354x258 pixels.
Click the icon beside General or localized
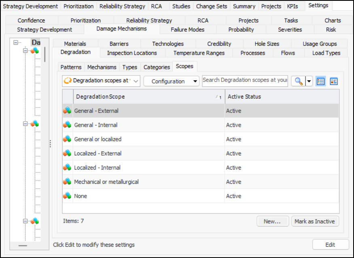(x=68, y=139)
